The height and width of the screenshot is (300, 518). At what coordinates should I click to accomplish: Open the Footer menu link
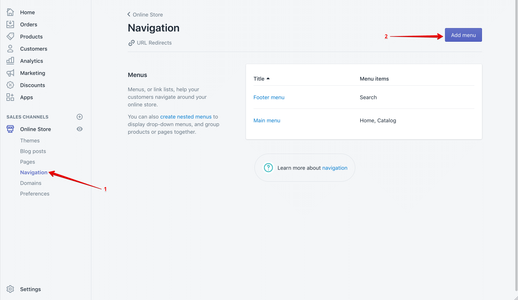point(269,97)
